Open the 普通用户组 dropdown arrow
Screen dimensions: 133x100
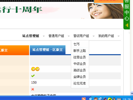point(69,36)
